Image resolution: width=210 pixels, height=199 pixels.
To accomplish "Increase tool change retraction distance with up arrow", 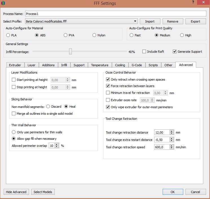I will (x=172, y=131).
